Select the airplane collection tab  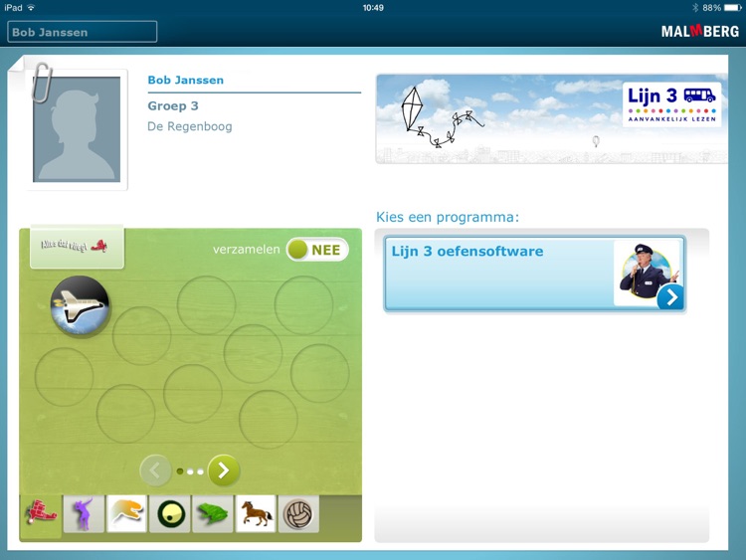pyautogui.click(x=77, y=247)
